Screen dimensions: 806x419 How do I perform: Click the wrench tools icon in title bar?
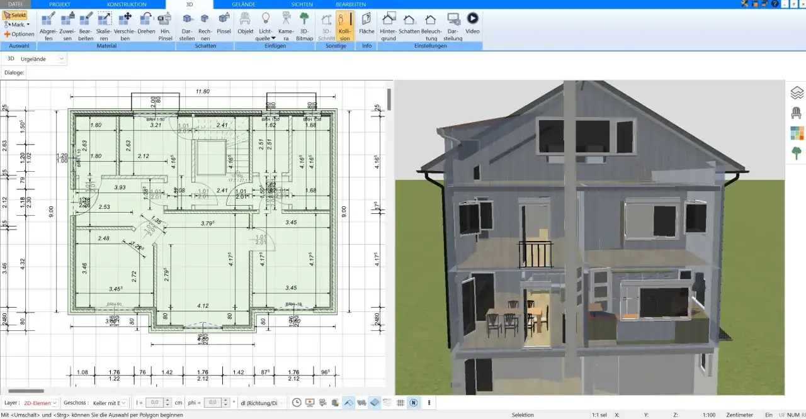[746, 4]
